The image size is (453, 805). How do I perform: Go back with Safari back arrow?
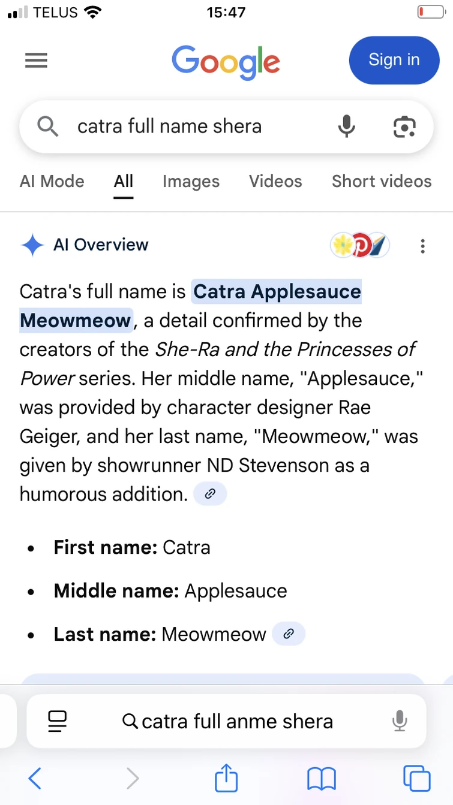pos(35,779)
